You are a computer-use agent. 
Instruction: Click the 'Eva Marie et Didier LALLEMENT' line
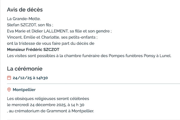[x=59, y=31]
